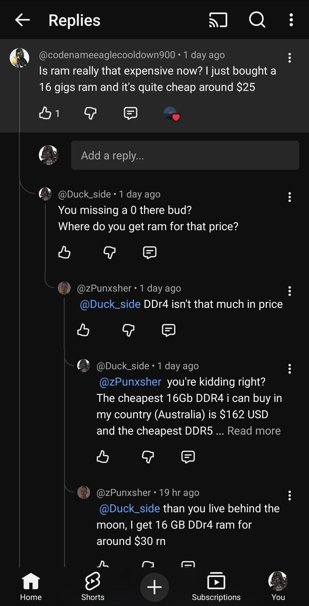Reply icon under codenameeaglecooldown900 comment
This screenshot has width=309, height=606.
point(130,113)
